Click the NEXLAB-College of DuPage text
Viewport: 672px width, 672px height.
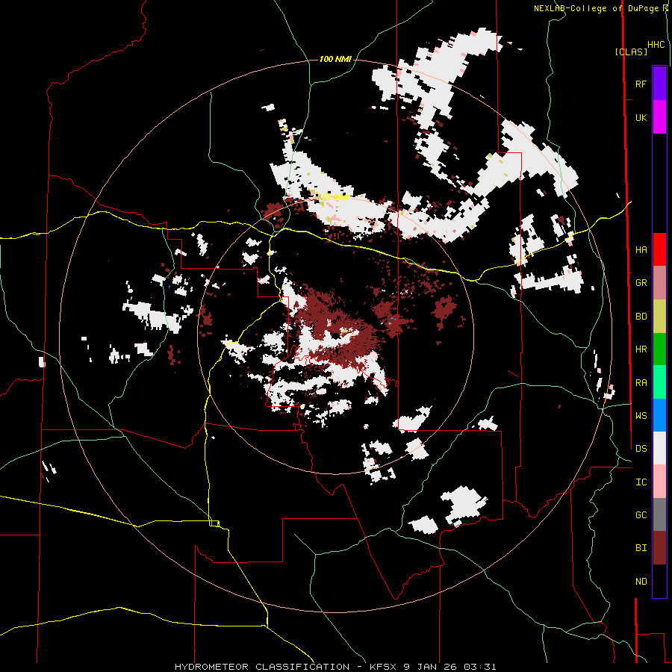tap(596, 8)
